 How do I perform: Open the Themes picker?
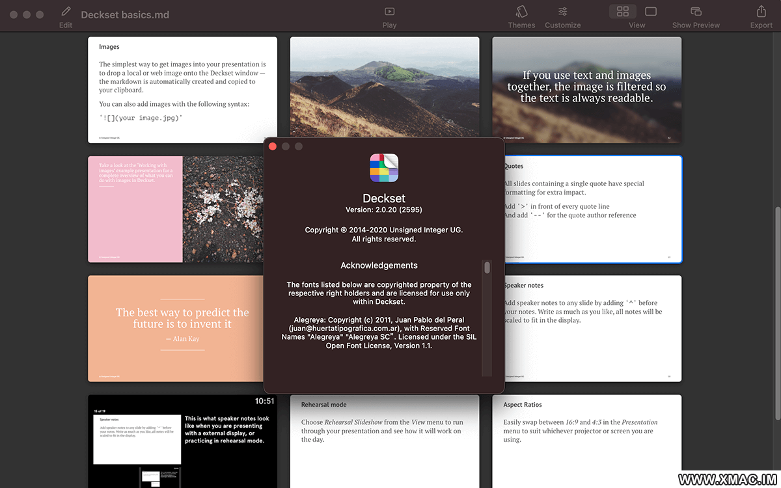tap(521, 12)
